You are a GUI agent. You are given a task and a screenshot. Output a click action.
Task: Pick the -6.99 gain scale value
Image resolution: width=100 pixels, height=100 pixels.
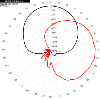click(x=53, y=28)
